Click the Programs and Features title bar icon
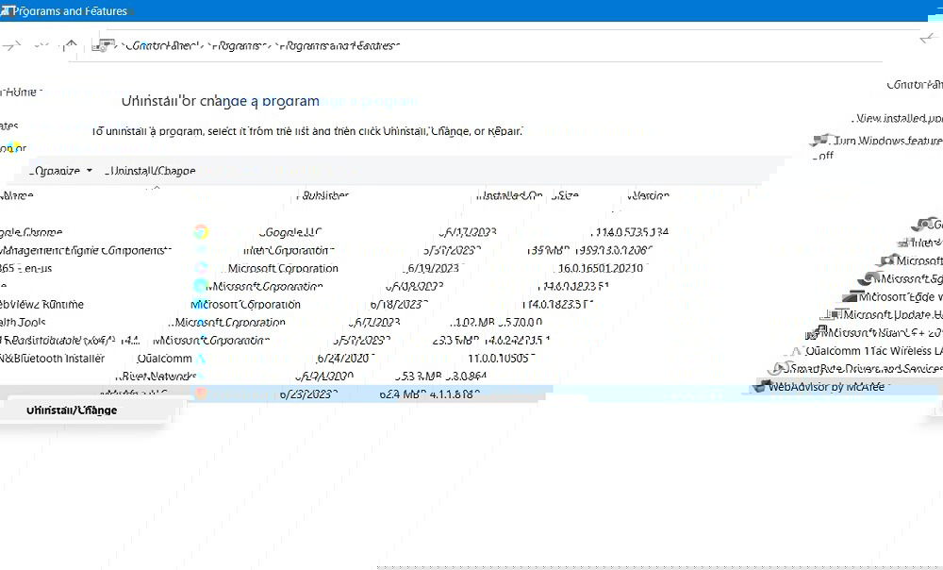 [6, 10]
